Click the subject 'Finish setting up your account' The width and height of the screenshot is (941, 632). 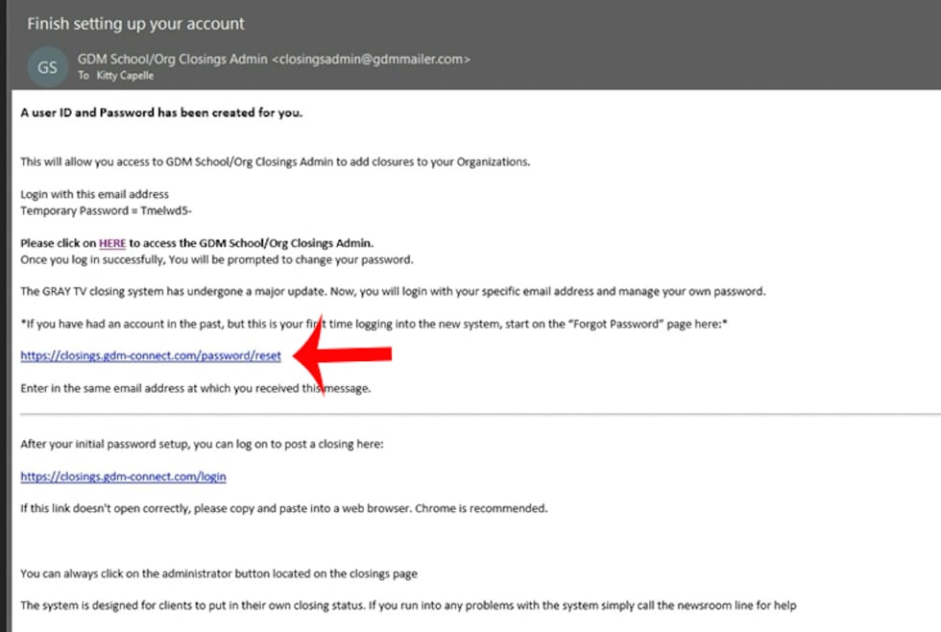[135, 23]
